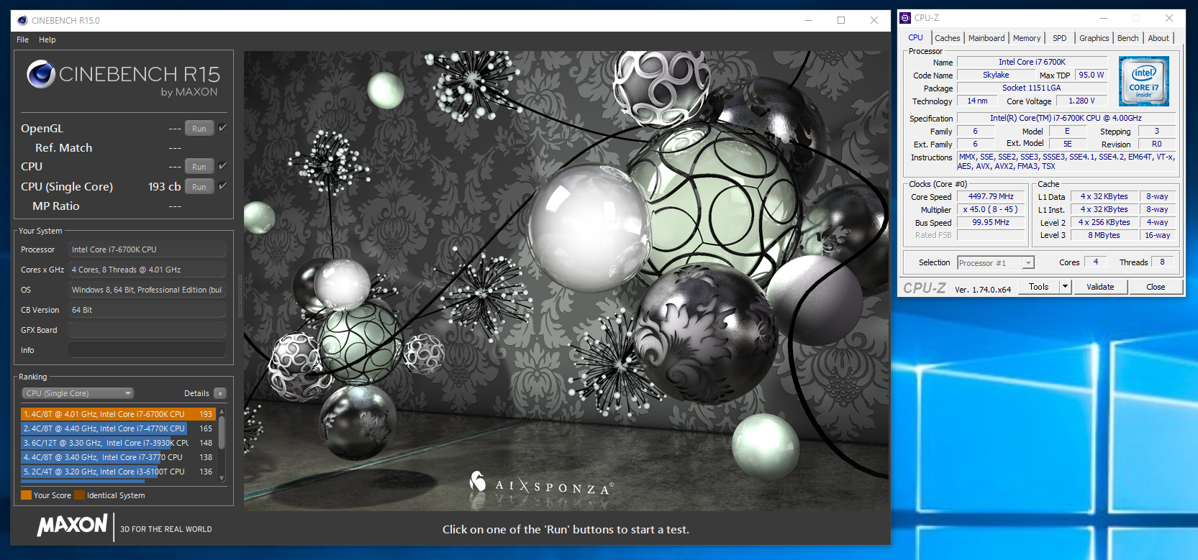Click the Specification field in CPU-Z

1066,118
